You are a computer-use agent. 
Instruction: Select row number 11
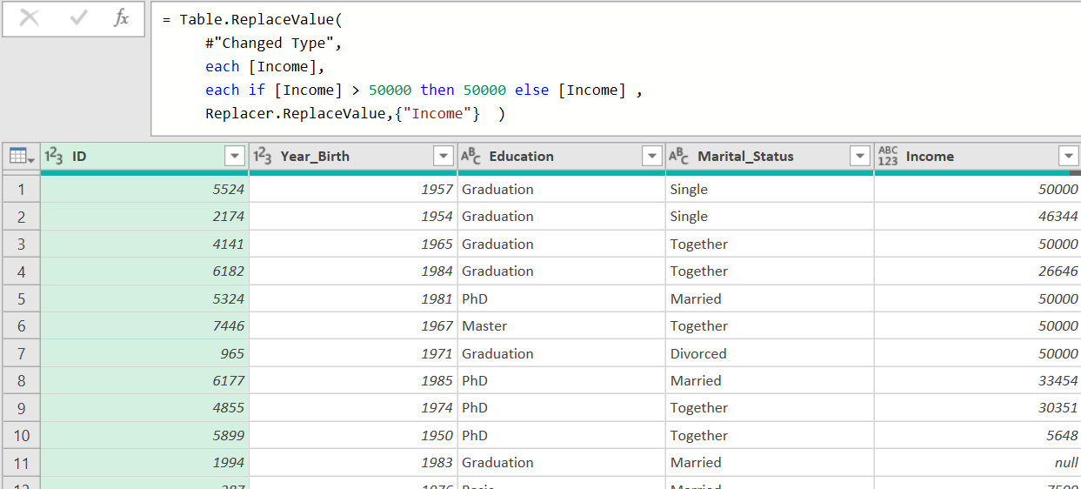(22, 462)
